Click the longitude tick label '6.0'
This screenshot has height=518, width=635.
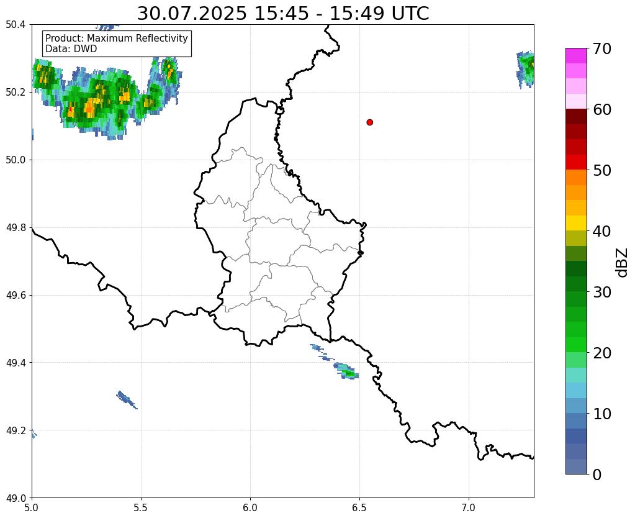[x=250, y=508]
